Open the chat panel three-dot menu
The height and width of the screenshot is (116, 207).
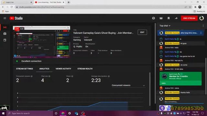pos(203,26)
